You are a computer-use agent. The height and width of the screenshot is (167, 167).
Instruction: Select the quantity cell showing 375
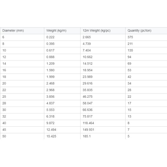pos(130,37)
